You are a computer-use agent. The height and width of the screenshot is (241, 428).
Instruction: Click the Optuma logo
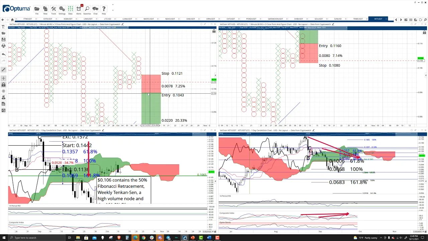[16, 9]
